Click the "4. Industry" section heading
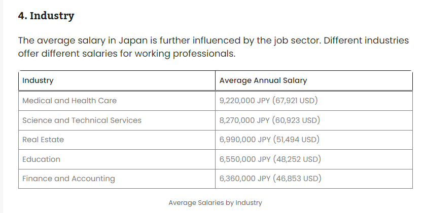 [x=46, y=16]
